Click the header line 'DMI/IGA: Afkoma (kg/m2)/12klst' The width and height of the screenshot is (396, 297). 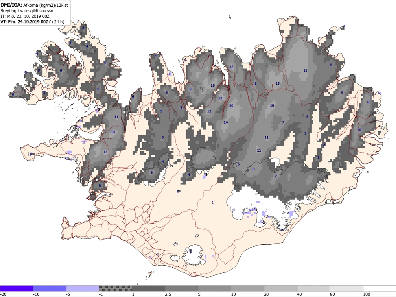point(34,5)
